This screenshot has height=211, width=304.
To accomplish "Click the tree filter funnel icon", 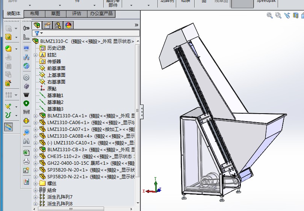I will 37,33.
